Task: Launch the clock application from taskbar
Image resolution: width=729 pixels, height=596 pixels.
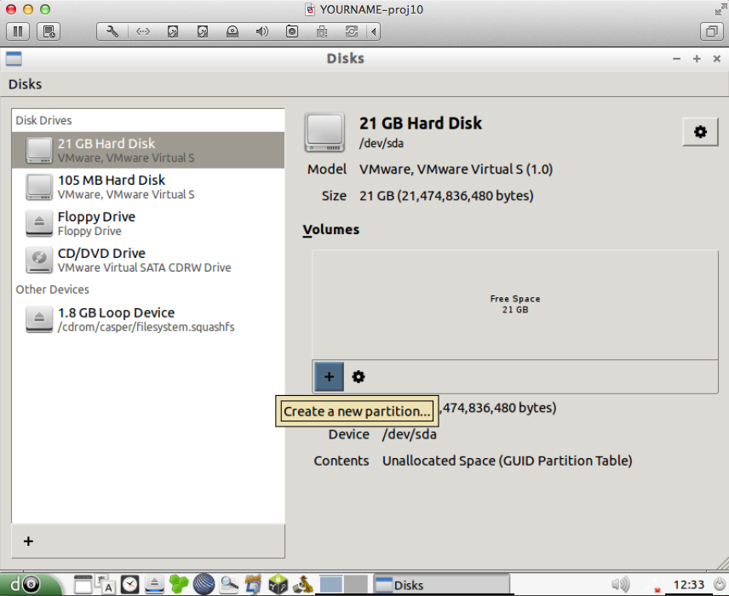Action: [x=129, y=584]
